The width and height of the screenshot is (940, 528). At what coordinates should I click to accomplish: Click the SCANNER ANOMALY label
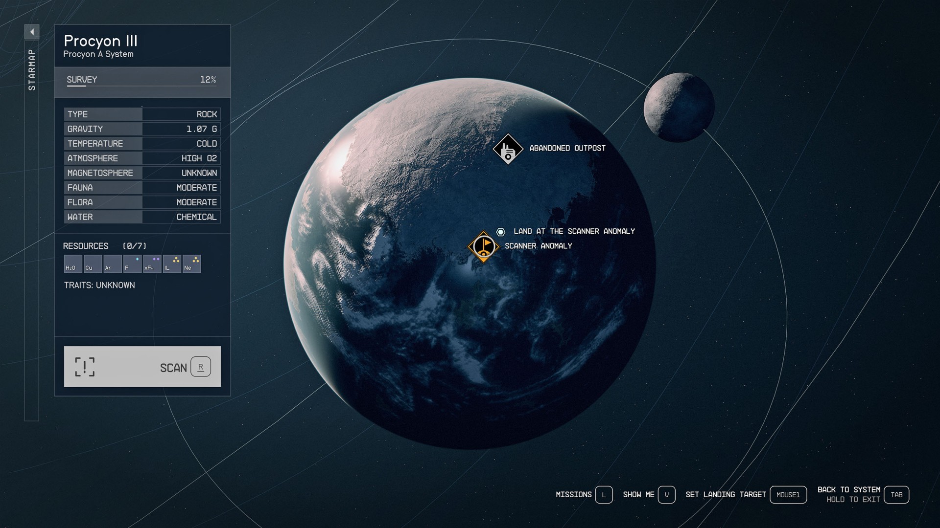(x=538, y=246)
